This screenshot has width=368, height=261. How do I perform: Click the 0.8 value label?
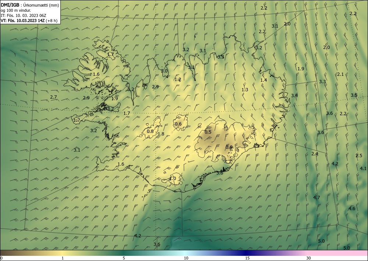(x=150, y=131)
